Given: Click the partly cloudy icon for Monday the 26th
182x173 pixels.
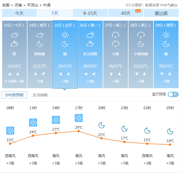Looking at the screenshot, I should point(90,35).
